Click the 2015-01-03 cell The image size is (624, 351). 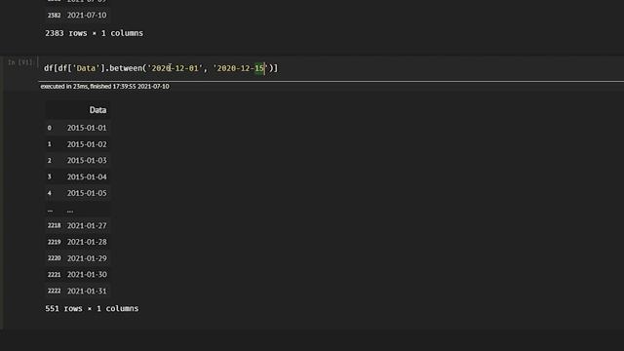click(x=87, y=160)
